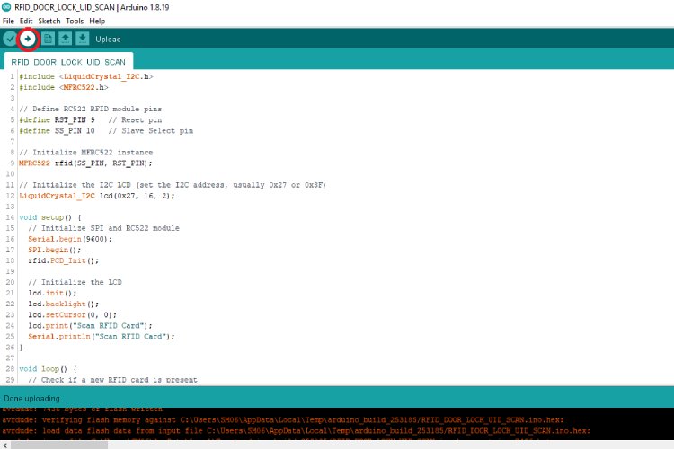Click comment 'Initialize the I2C LCD'
674x449 pixels.
click(173, 185)
